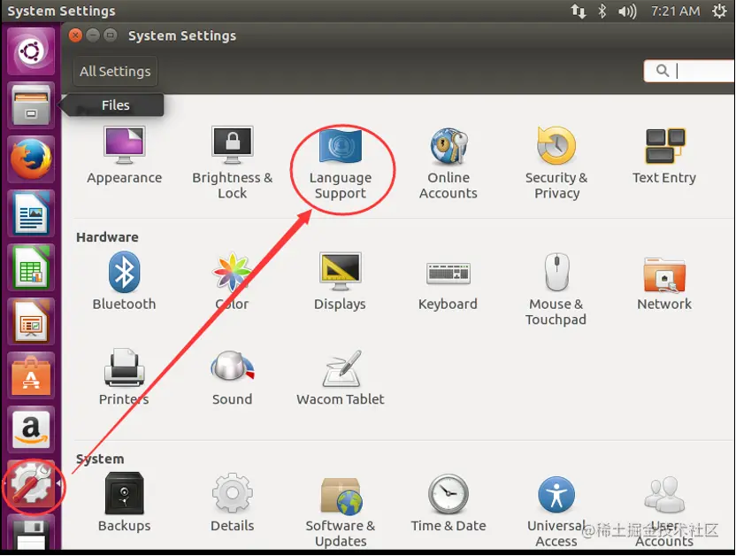736x556 pixels.
Task: Open Ubuntu Software Center in launcher
Action: (x=32, y=375)
